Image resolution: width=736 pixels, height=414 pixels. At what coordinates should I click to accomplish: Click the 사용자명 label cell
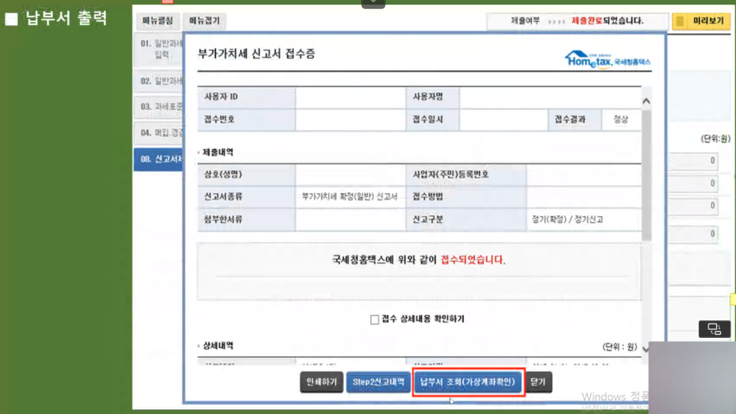433,97
